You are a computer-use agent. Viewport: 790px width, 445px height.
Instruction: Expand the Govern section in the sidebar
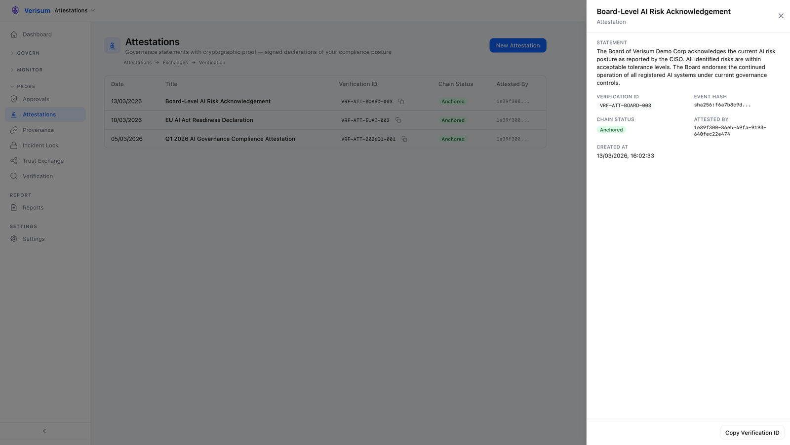click(28, 53)
